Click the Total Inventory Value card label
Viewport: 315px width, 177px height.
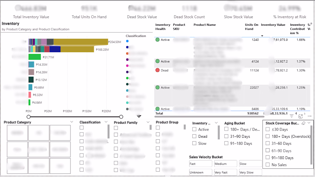pos(31,17)
